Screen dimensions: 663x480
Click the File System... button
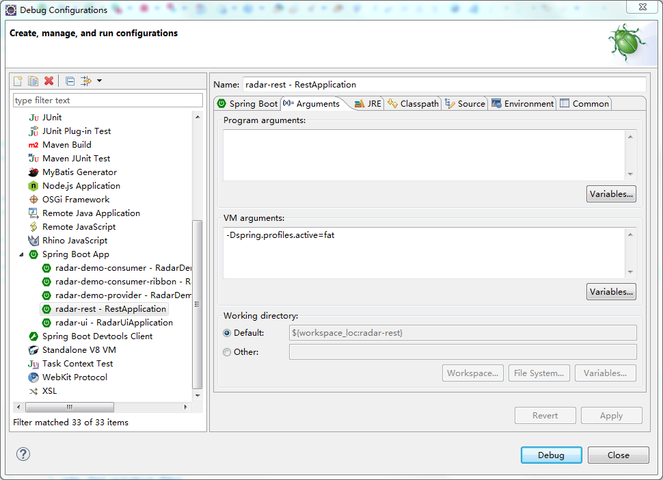click(x=539, y=373)
